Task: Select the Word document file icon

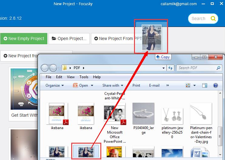Action: (x=200, y=153)
